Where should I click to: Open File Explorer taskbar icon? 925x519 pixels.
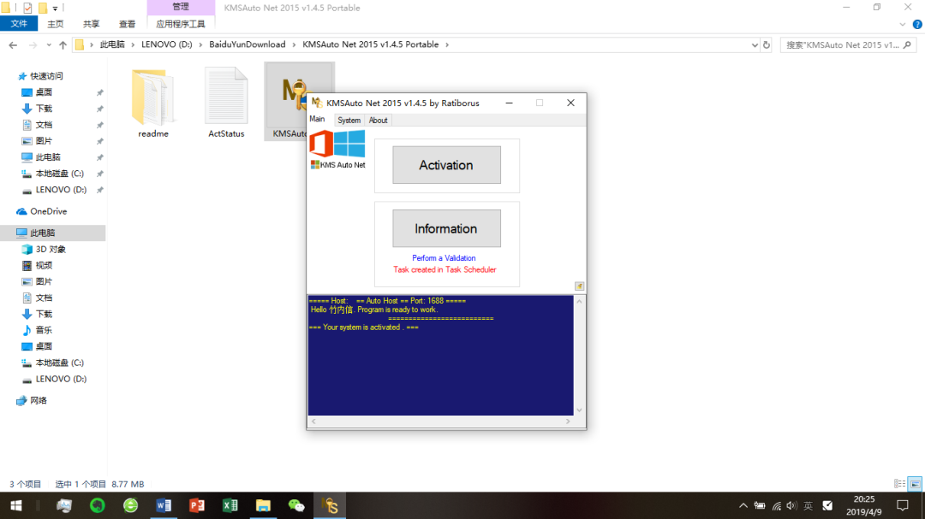[x=263, y=505]
